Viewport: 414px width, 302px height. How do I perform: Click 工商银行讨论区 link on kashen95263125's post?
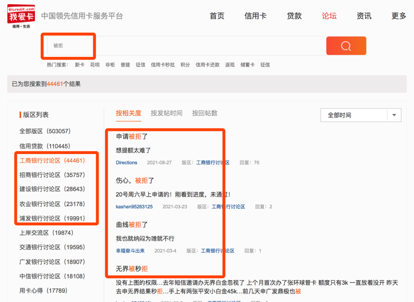click(228, 207)
